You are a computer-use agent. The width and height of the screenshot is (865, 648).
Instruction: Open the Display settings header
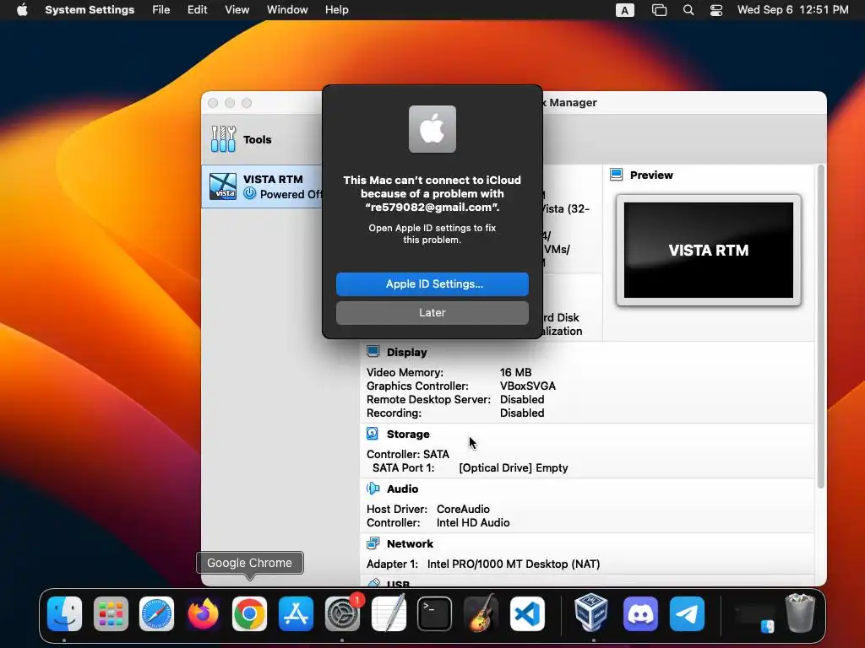click(406, 352)
